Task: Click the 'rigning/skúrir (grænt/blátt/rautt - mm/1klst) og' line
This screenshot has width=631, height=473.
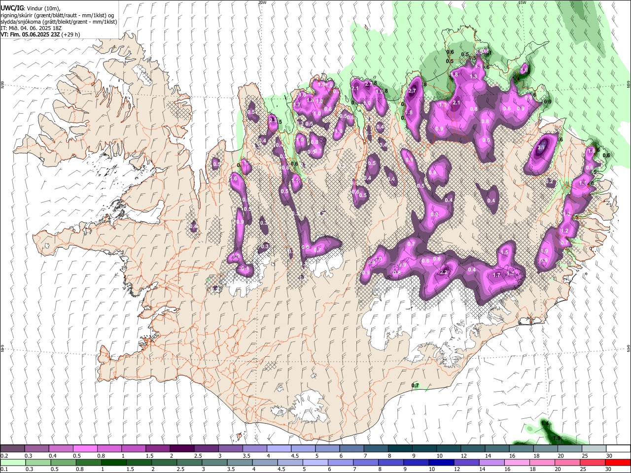Action: pyautogui.click(x=57, y=15)
